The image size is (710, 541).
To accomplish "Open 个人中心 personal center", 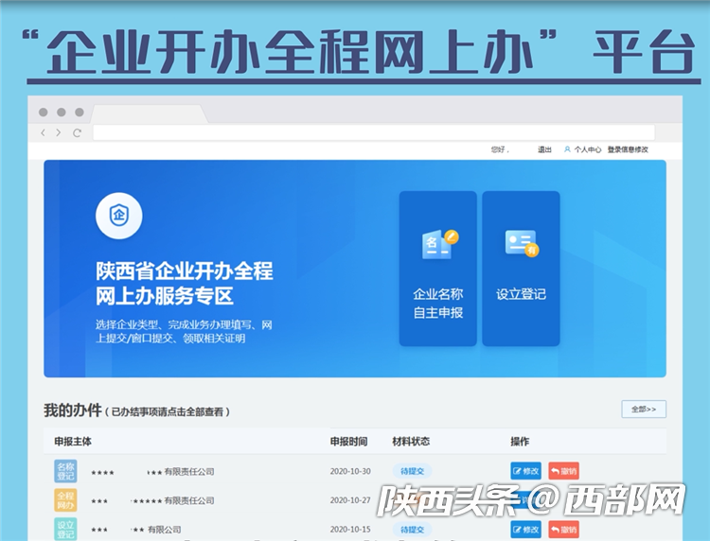I will (x=588, y=149).
